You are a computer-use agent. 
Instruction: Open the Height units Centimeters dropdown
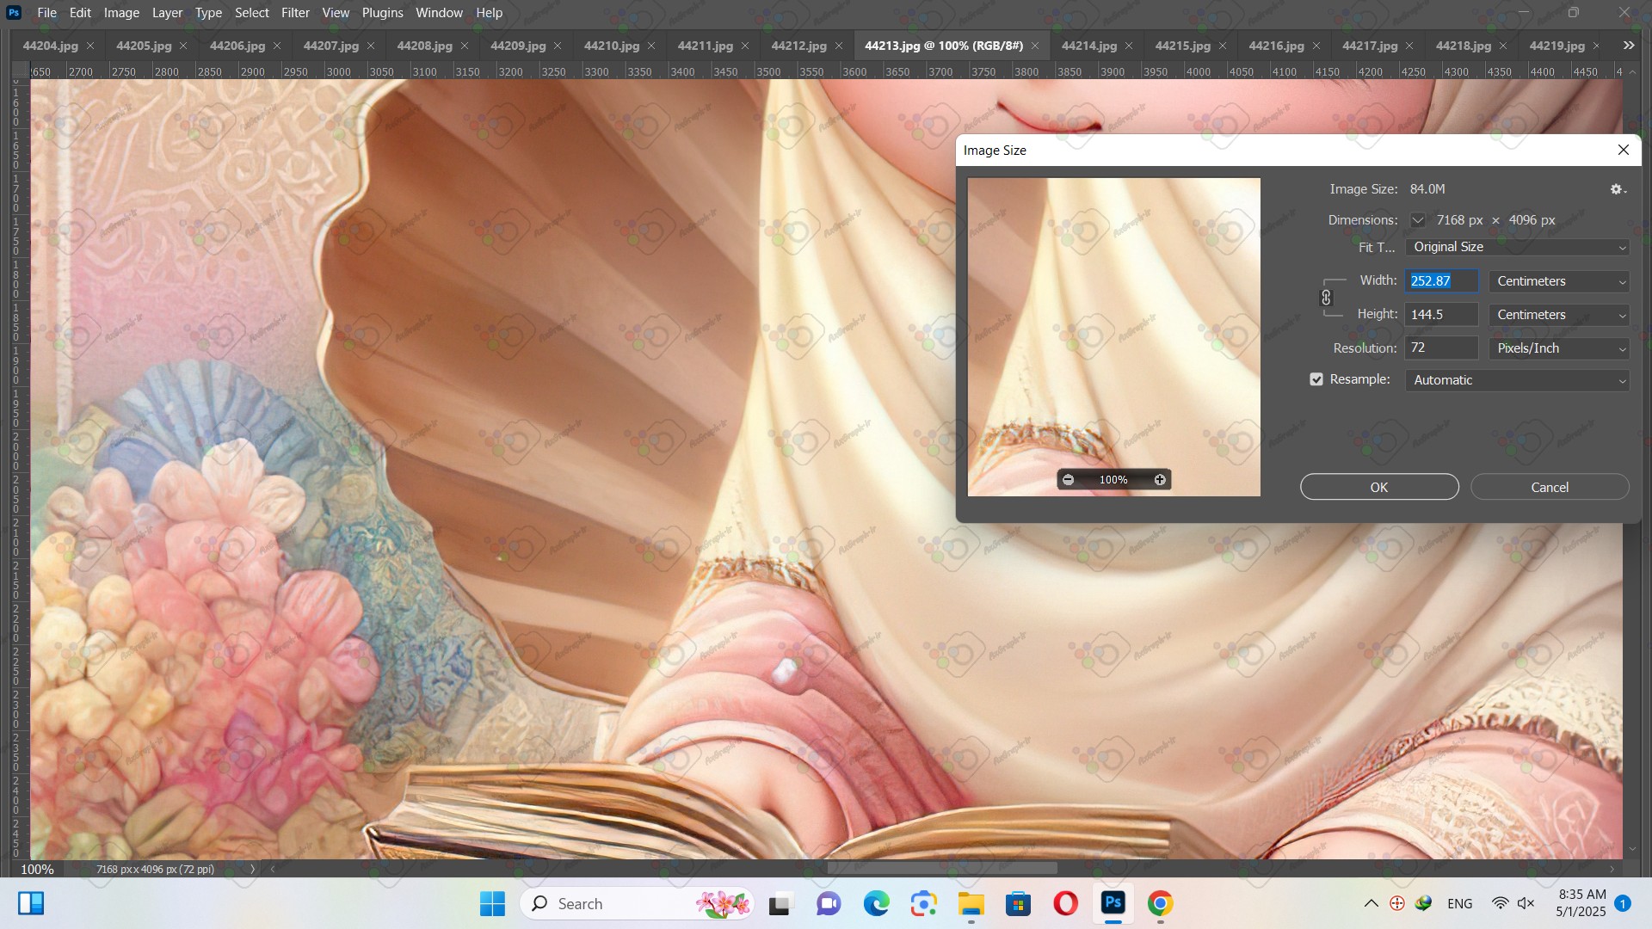point(1559,315)
